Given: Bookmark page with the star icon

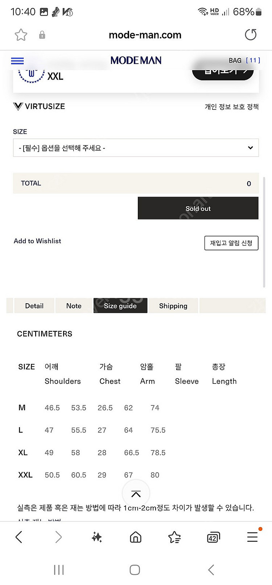Looking at the screenshot, I should (21, 35).
